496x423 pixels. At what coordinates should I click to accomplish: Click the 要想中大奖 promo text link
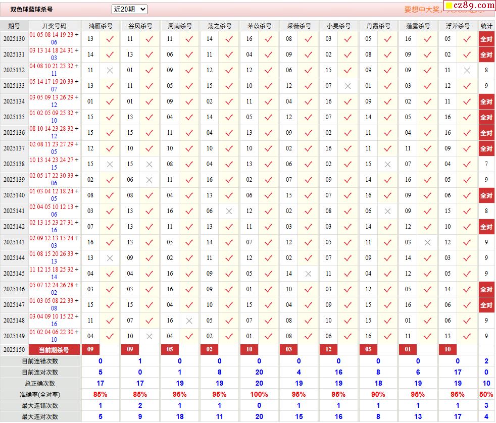point(422,10)
